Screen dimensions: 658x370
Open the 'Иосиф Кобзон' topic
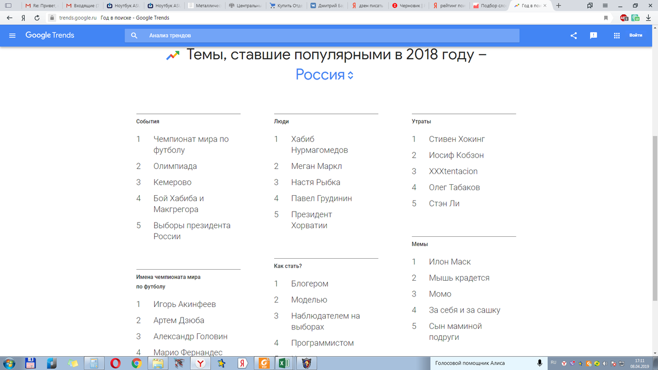pos(456,155)
